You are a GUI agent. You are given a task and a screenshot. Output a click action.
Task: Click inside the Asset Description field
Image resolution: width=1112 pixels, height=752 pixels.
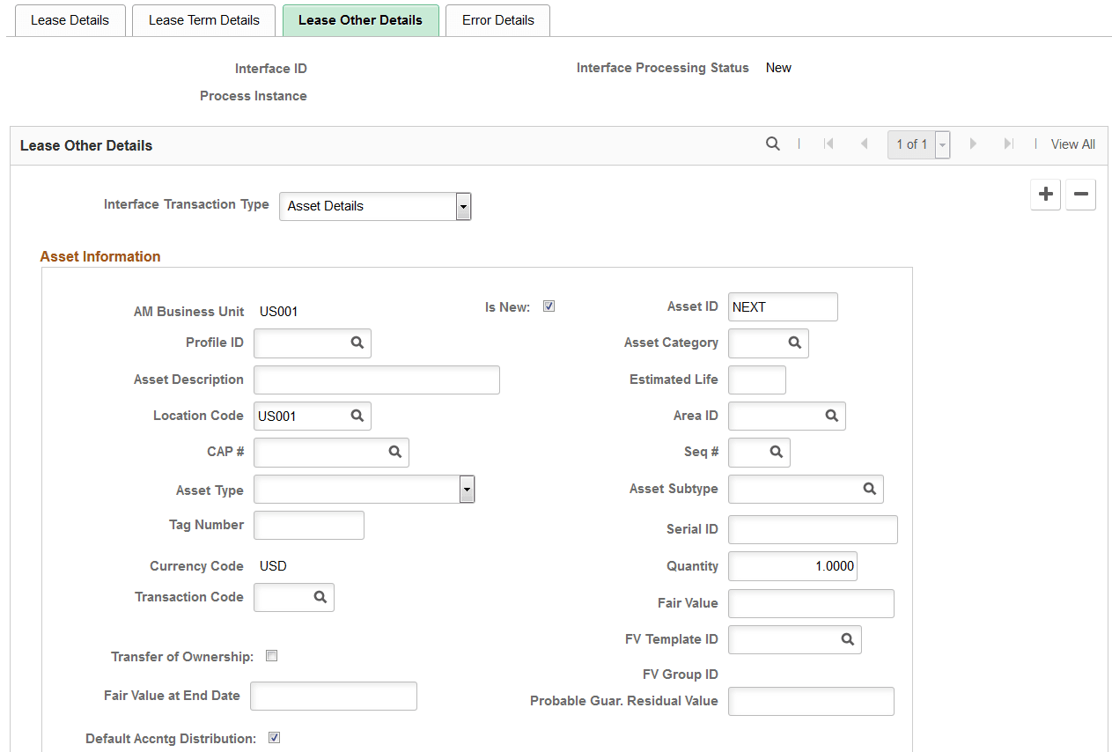[x=376, y=380]
